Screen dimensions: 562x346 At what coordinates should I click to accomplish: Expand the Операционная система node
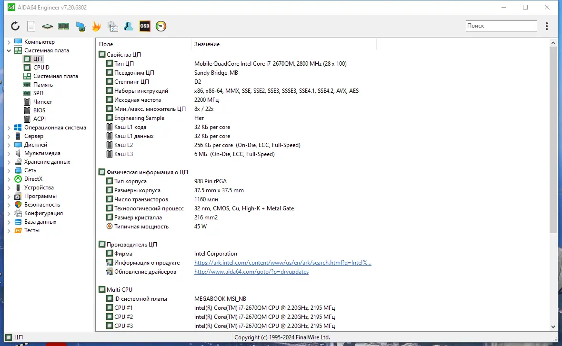[x=9, y=128]
